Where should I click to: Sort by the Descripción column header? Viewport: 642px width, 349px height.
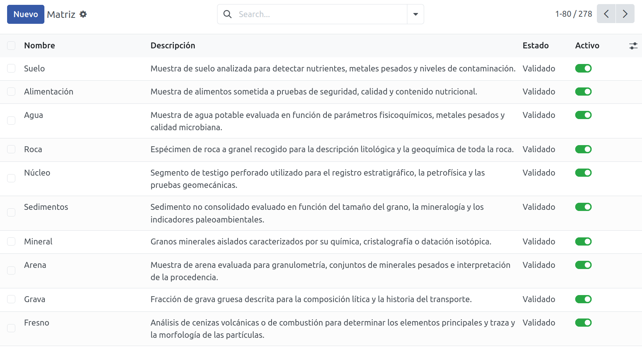click(x=173, y=45)
